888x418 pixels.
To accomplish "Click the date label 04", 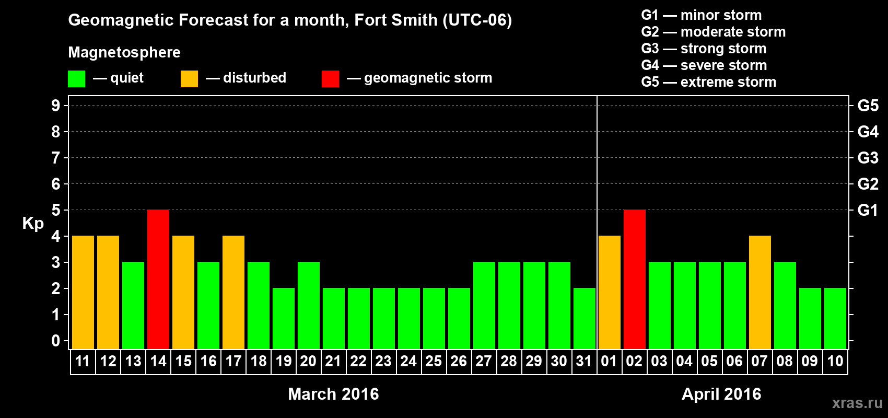I will 685,361.
